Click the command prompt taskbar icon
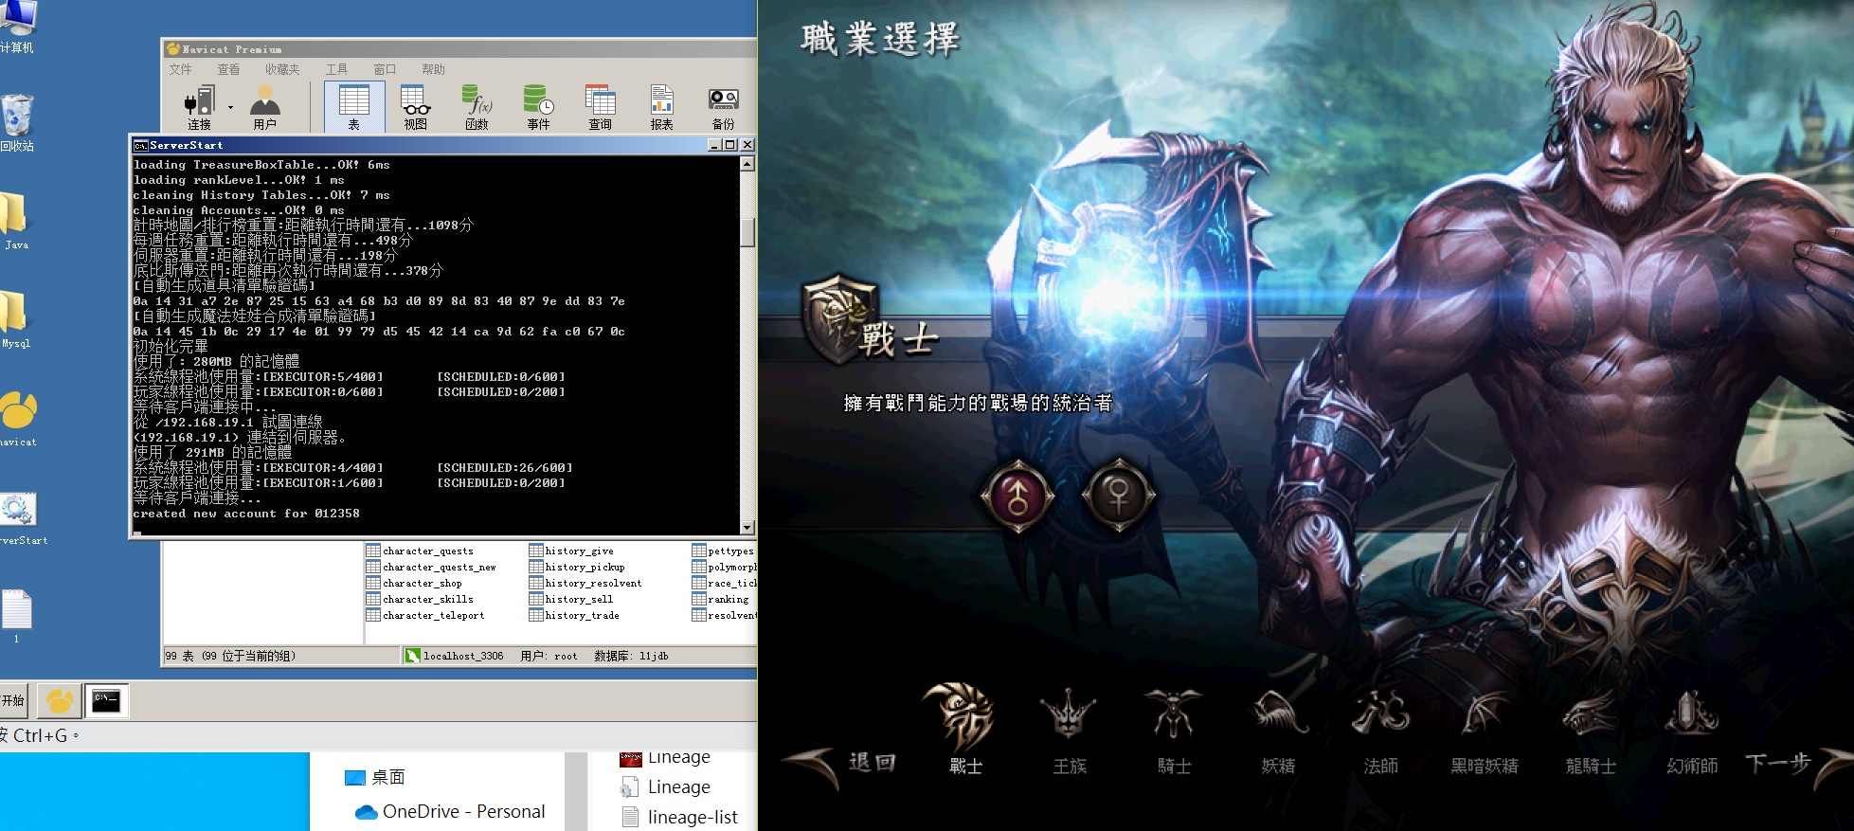This screenshot has height=831, width=1854. [x=106, y=701]
